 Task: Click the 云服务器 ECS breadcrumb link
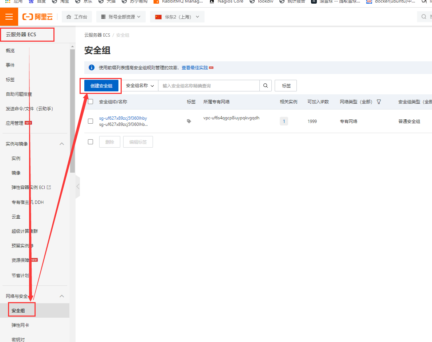coord(97,35)
